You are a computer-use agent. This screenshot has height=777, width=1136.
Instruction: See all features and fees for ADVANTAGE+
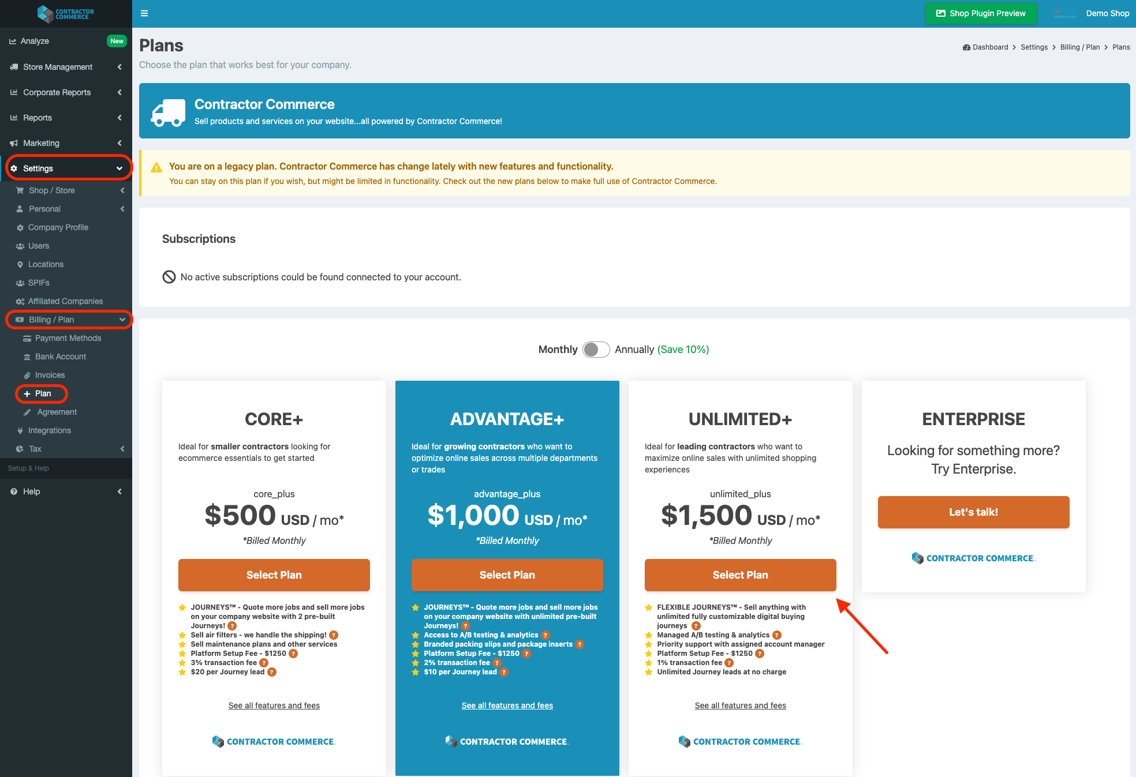[x=507, y=705]
